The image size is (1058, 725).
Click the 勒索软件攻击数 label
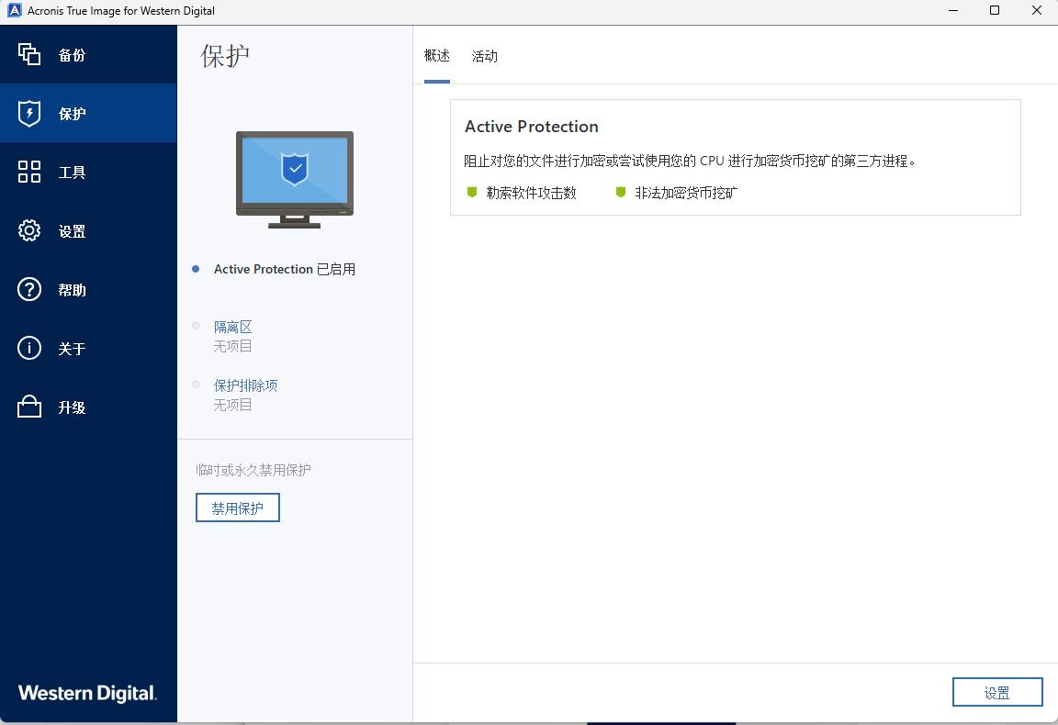532,193
